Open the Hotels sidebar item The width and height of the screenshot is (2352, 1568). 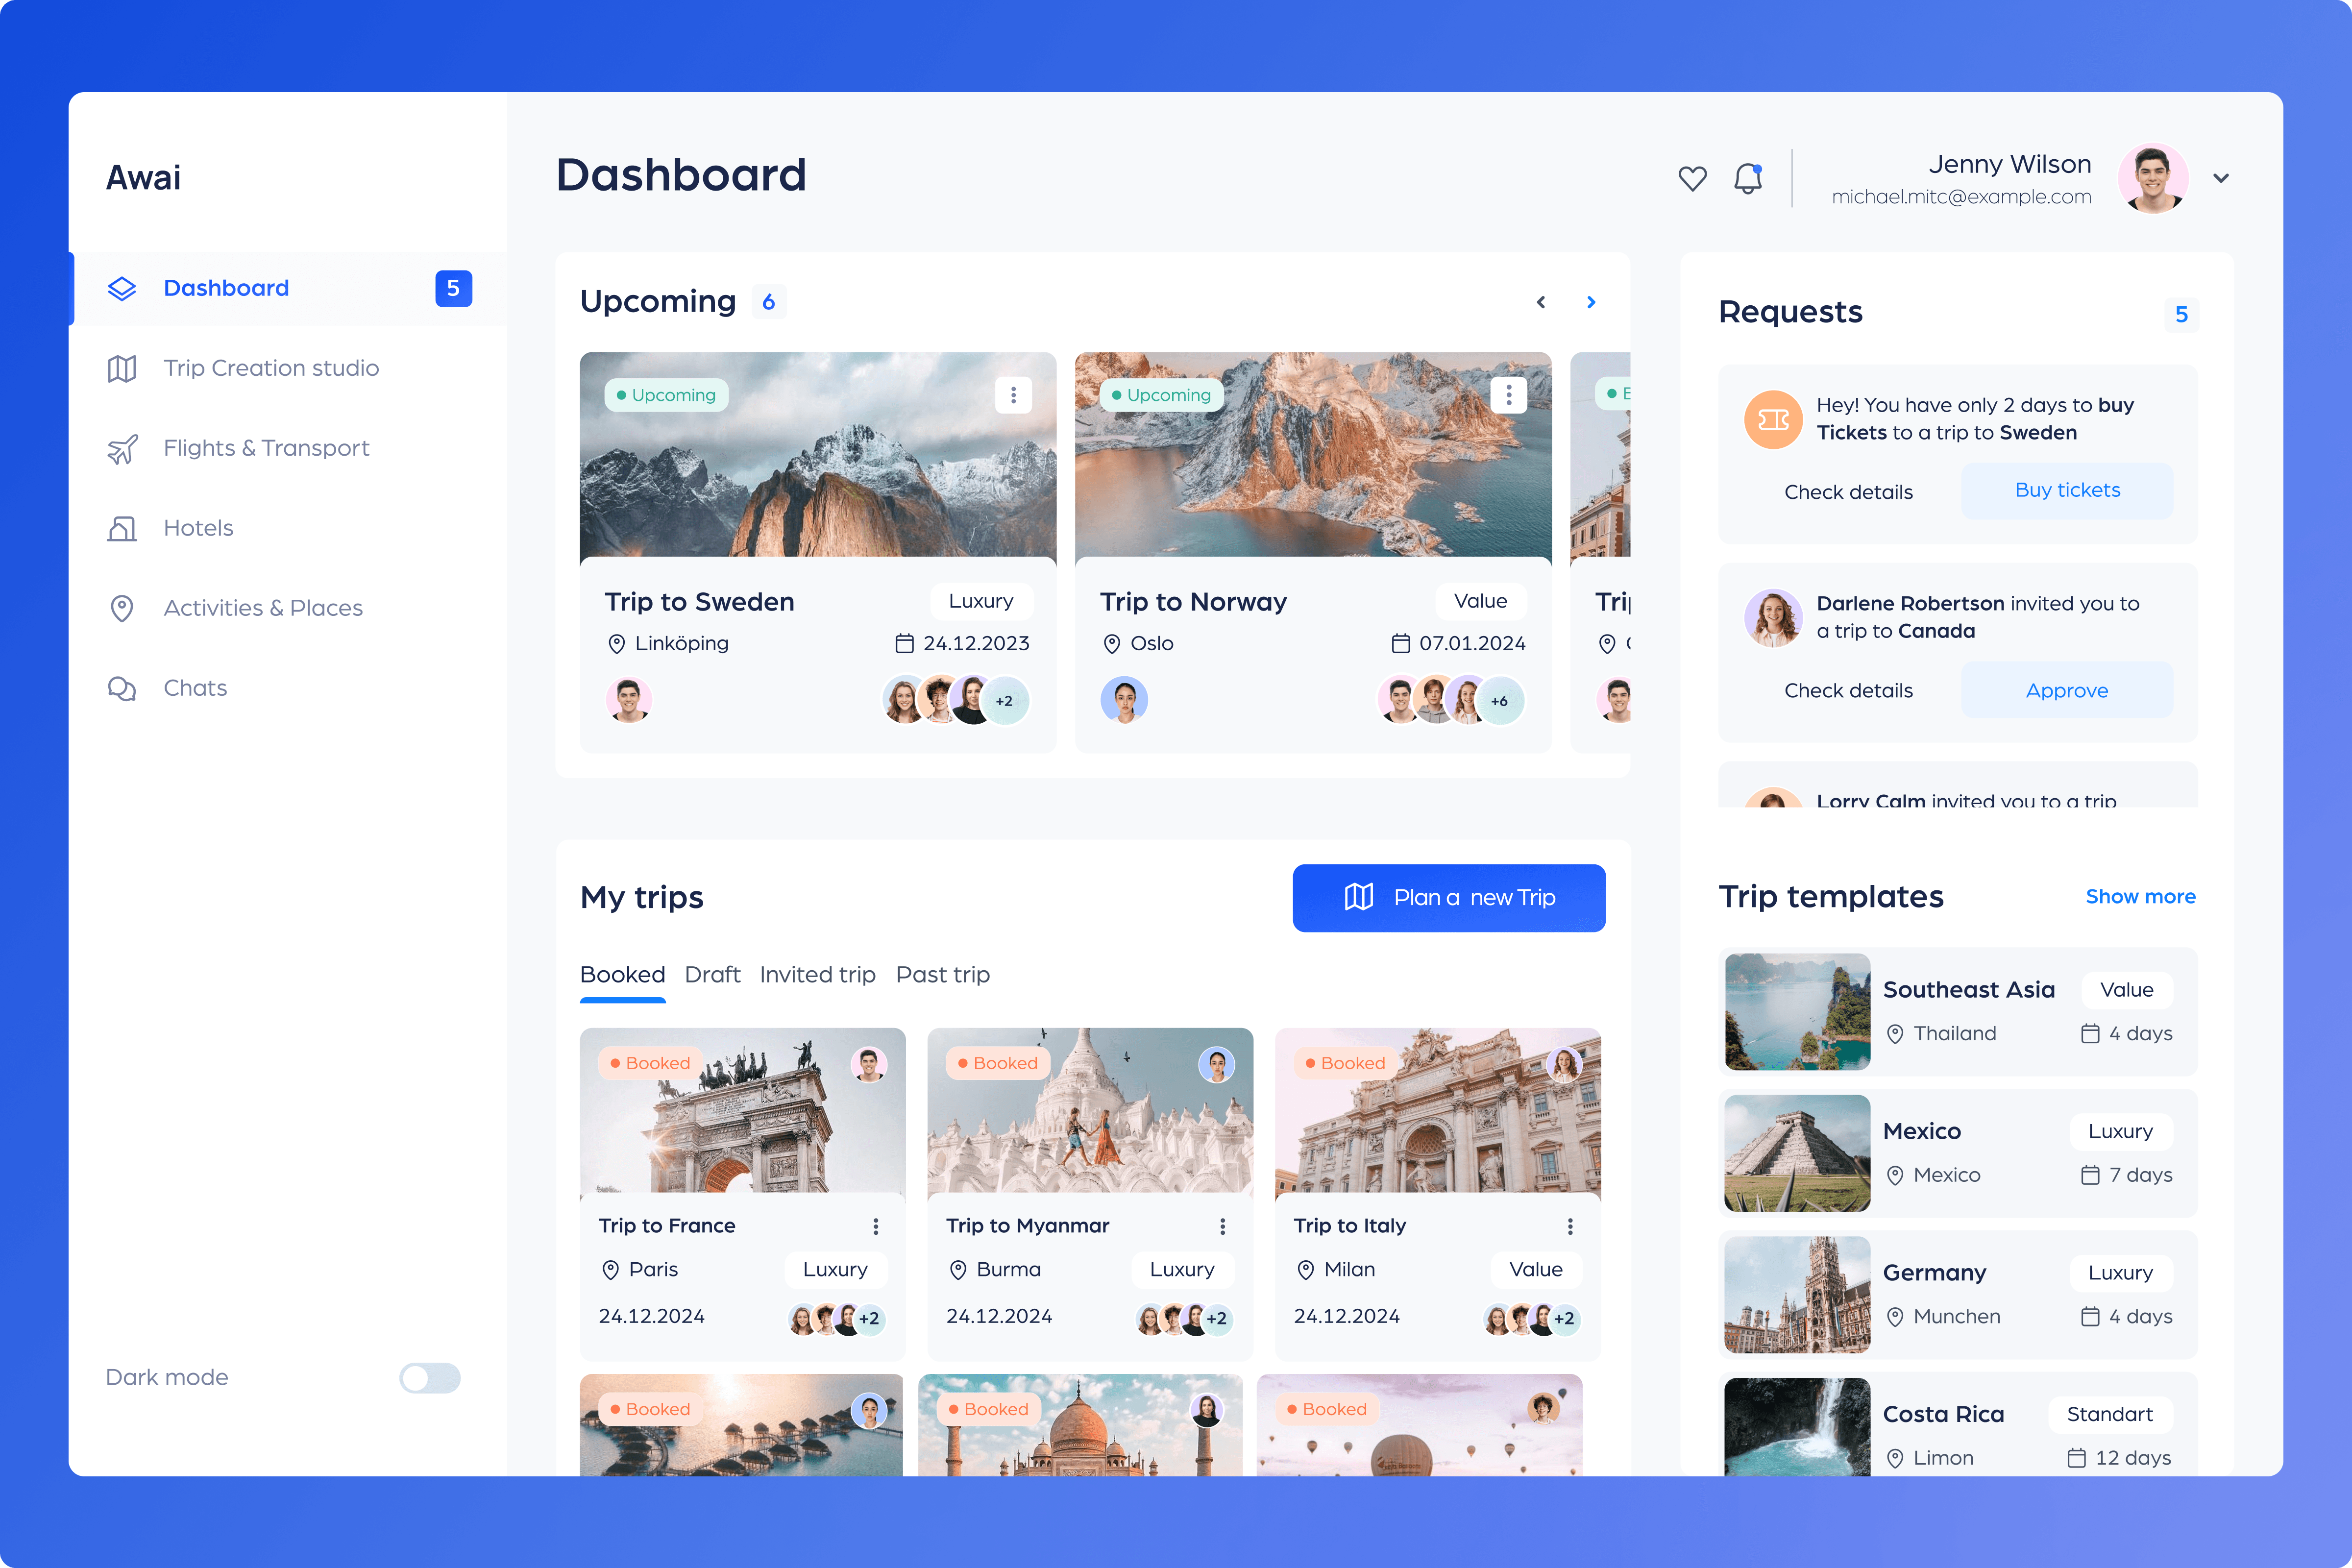[198, 528]
